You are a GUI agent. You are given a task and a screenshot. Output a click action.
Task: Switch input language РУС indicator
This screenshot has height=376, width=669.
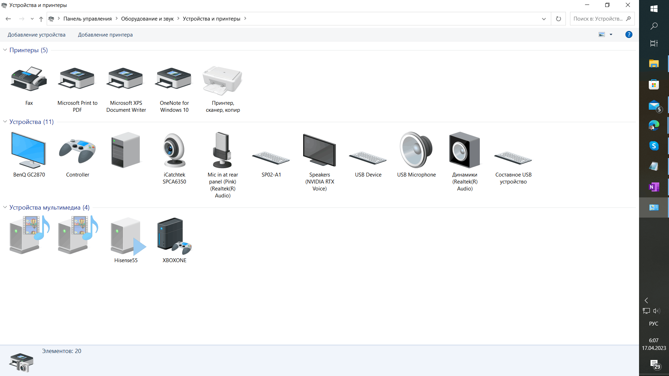654,324
